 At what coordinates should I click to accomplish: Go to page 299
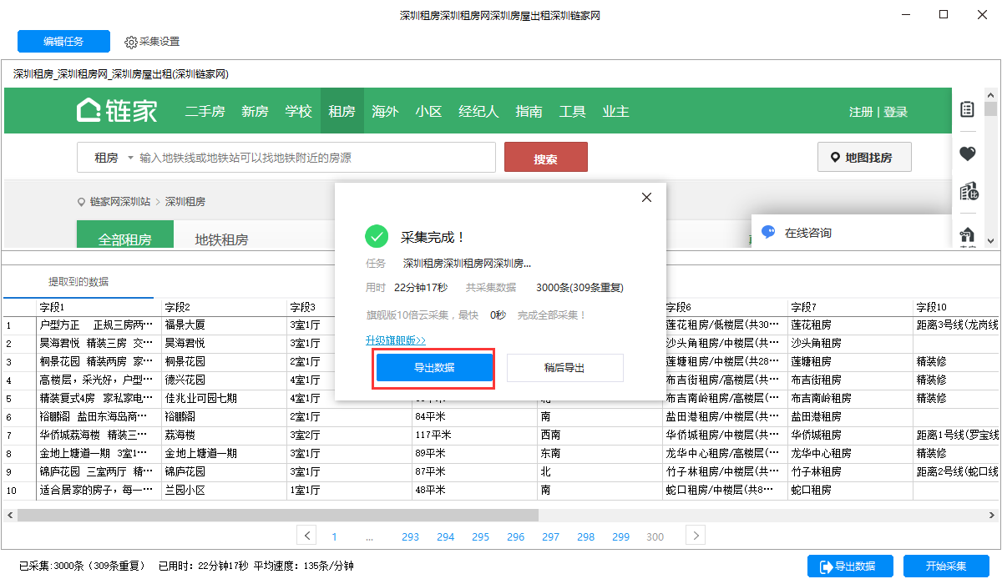620,537
